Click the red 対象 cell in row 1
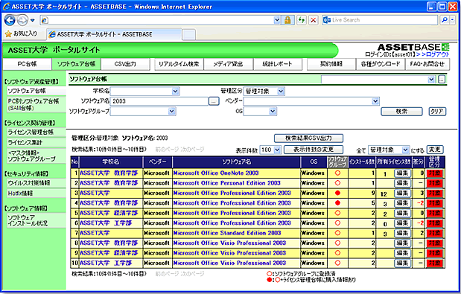This screenshot has width=461, height=294. pyautogui.click(x=434, y=173)
